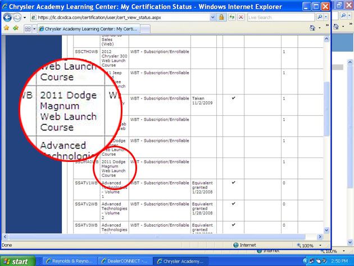Click the horizontal scrollbar thumb
The width and height of the screenshot is (354, 266).
[x=157, y=237]
